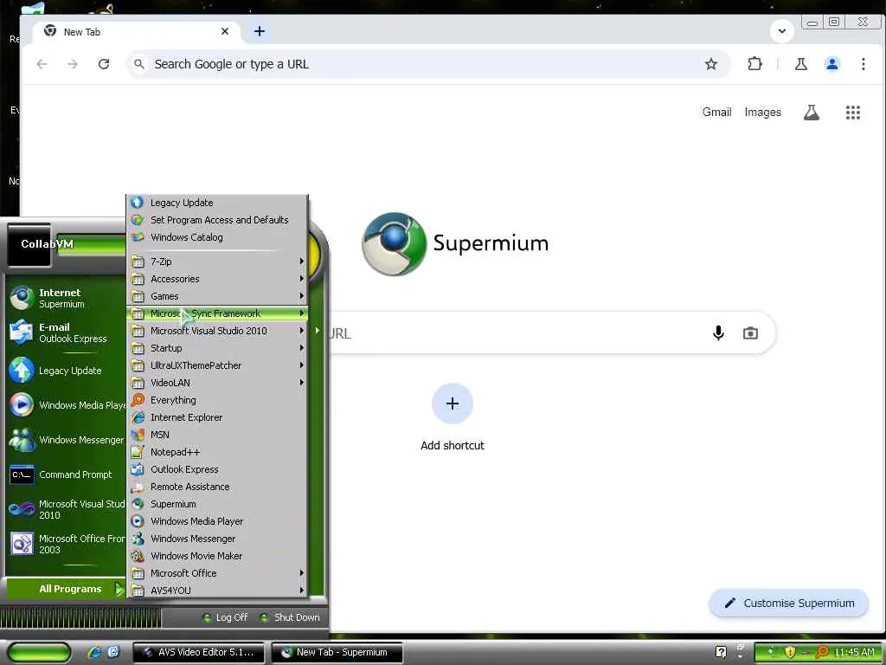Open Microsoft Office FrontPage 2003 item

tap(66, 544)
